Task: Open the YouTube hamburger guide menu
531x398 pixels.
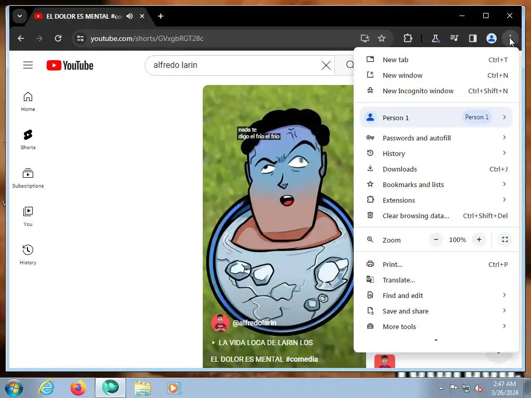Action: (28, 65)
